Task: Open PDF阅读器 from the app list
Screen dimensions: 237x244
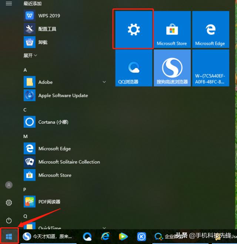Action: [49, 202]
